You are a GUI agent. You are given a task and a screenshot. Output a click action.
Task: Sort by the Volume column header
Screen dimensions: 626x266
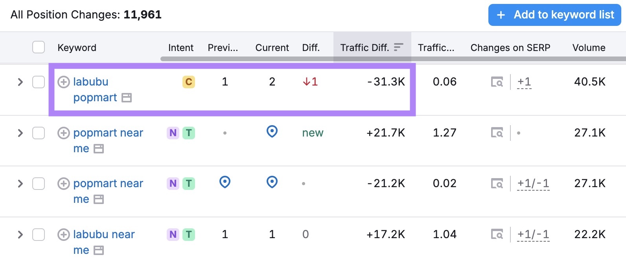[588, 47]
